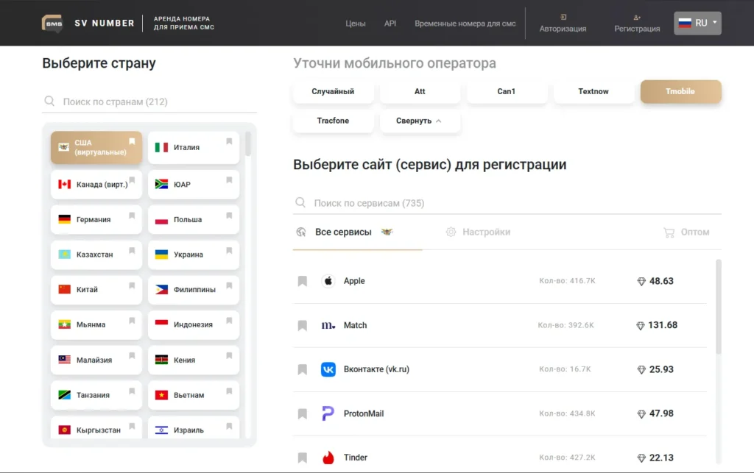Click the Vietnam flag icon

161,395
